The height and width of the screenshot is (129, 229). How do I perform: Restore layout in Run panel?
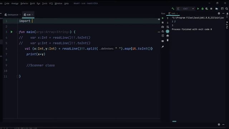point(162,41)
